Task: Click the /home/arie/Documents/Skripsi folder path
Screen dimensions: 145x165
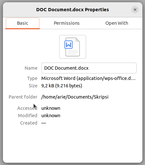Action: [x=75, y=97]
